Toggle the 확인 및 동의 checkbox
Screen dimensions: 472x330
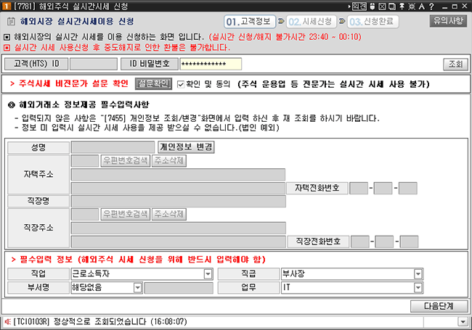182,84
